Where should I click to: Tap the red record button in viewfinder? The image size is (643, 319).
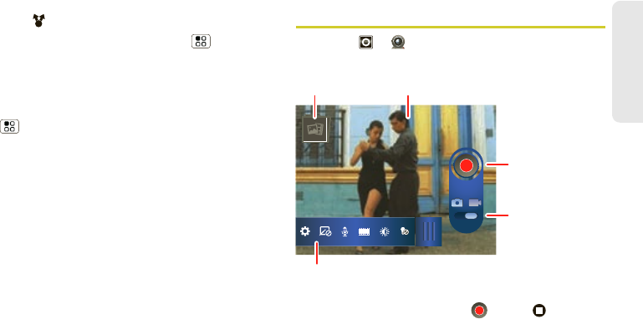(467, 165)
